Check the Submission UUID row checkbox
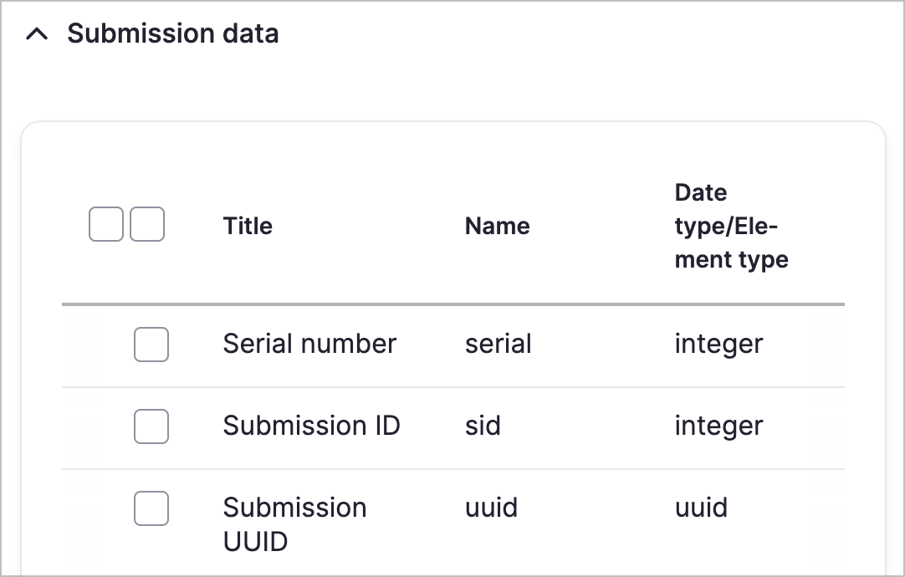The width and height of the screenshot is (905, 577). [151, 508]
